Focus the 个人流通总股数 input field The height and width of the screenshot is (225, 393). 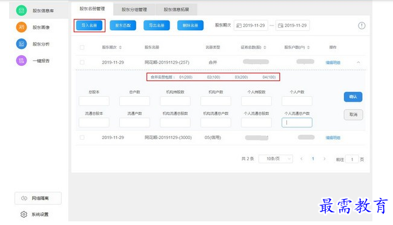(x=256, y=123)
